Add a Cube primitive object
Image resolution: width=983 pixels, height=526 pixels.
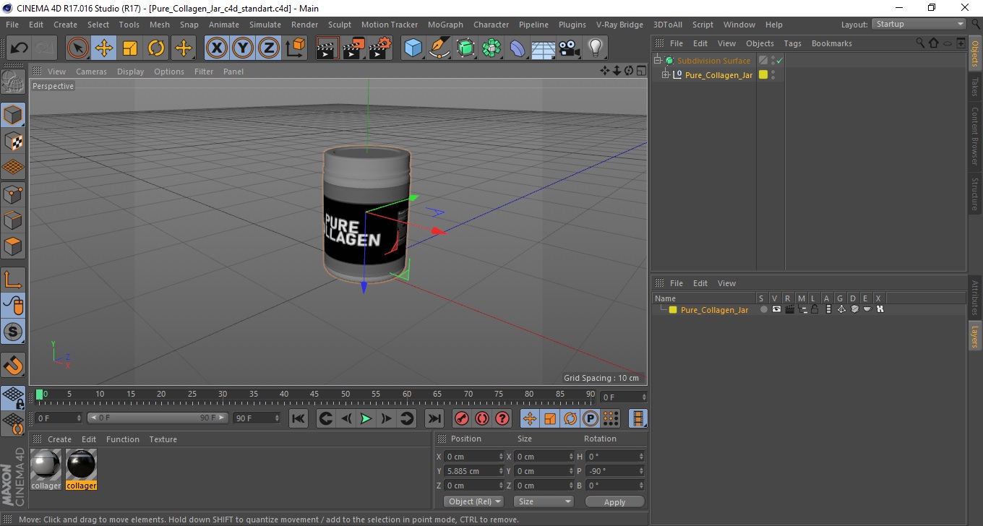pyautogui.click(x=413, y=48)
